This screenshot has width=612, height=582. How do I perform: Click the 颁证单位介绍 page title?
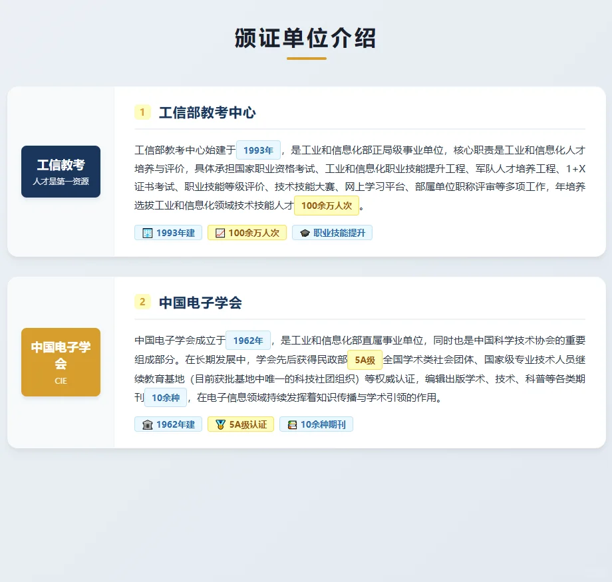click(x=305, y=39)
